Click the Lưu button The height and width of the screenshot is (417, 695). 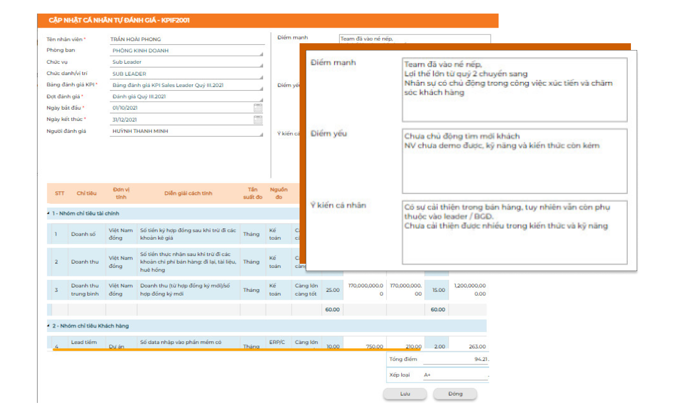pyautogui.click(x=405, y=394)
